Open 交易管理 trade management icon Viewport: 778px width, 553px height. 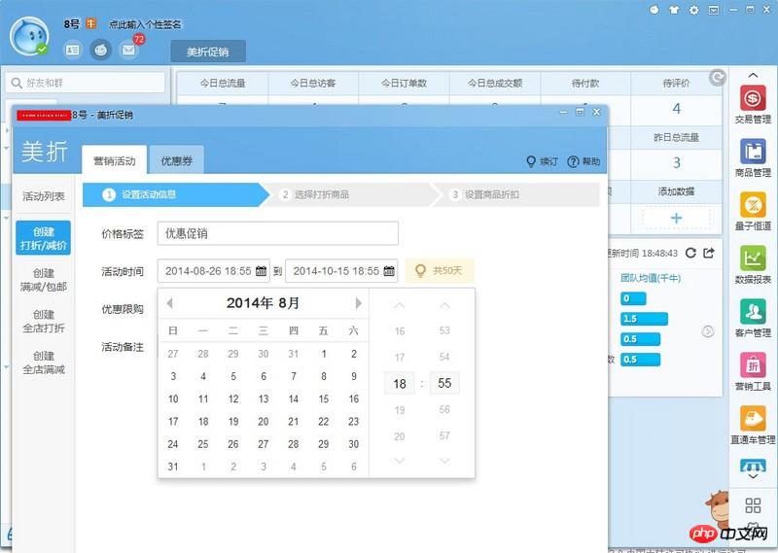click(x=753, y=98)
